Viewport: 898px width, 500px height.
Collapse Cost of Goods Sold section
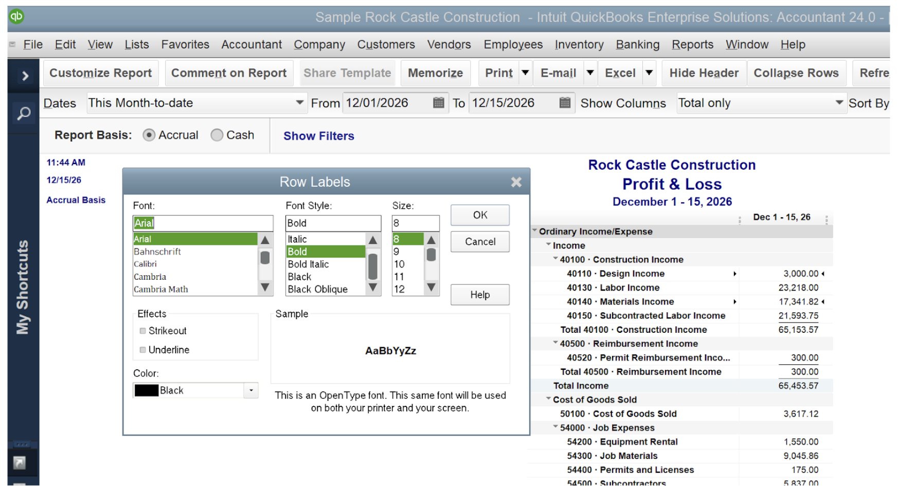click(x=548, y=398)
